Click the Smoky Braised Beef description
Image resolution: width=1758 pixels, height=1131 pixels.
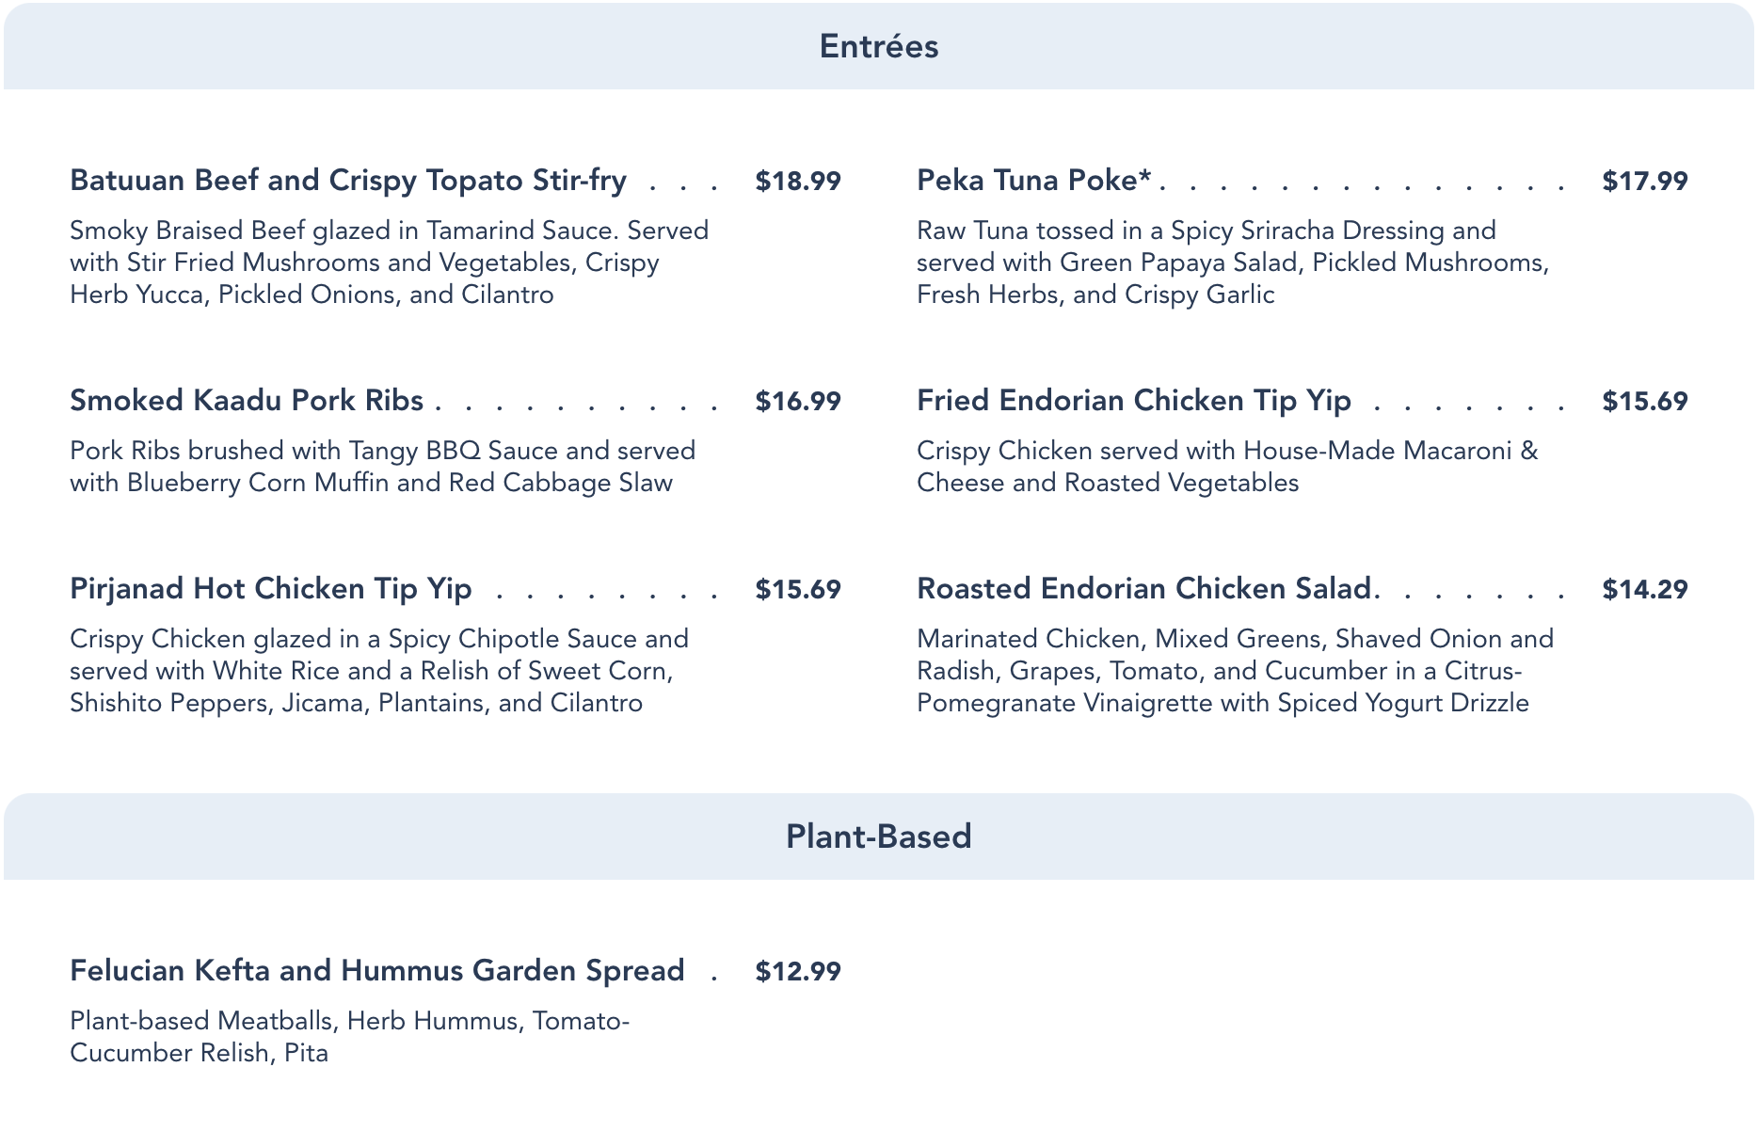[x=388, y=263]
